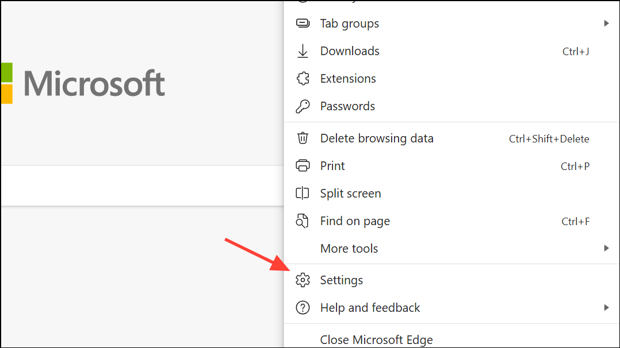Click the Ctrl+J shortcut label

[576, 51]
